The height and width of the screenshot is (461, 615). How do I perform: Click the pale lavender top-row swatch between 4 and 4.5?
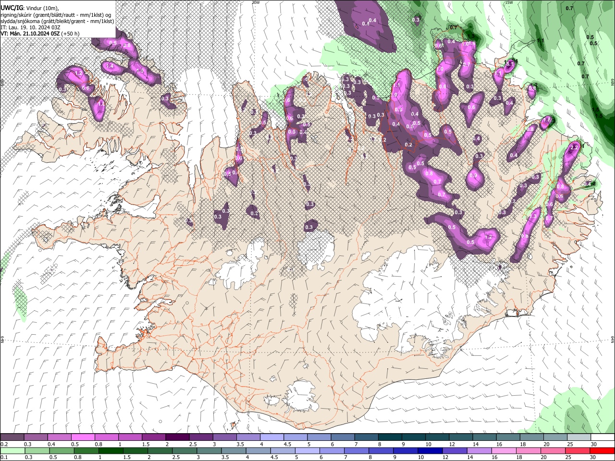click(x=271, y=437)
